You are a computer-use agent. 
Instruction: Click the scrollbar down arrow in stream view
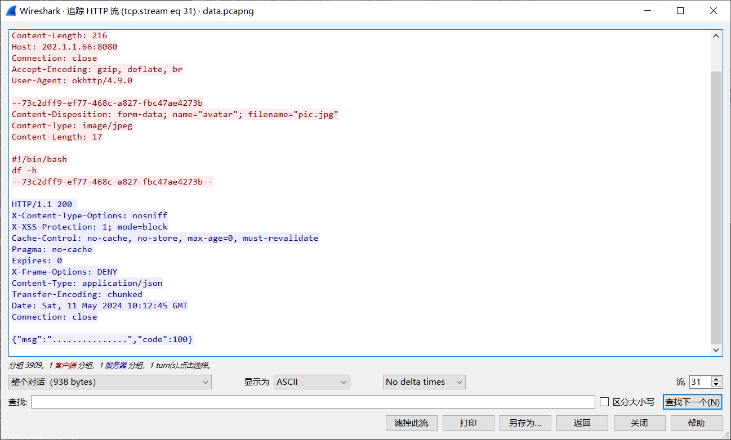[x=716, y=350]
